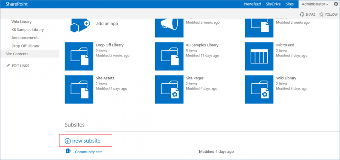Click 'Modified 3 days ago' under Wiki Library
This screenshot has width=340, height=160.
292,89
